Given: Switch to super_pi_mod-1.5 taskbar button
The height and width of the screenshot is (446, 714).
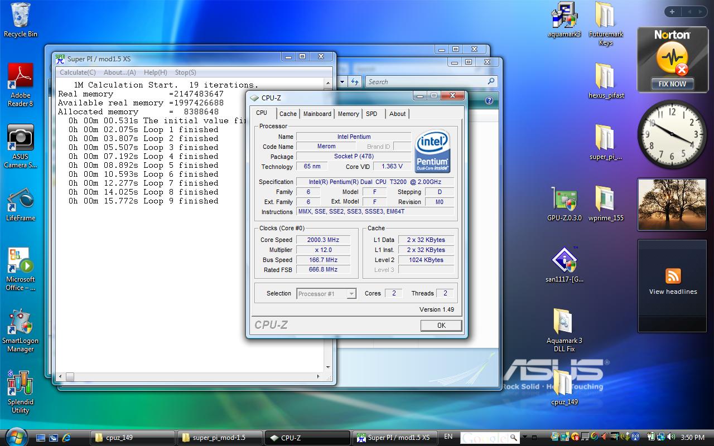Looking at the screenshot, I should coord(219,438).
